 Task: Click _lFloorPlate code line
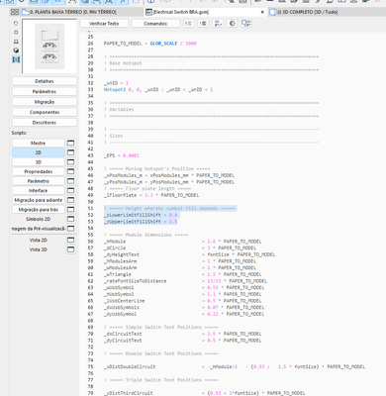[151, 195]
